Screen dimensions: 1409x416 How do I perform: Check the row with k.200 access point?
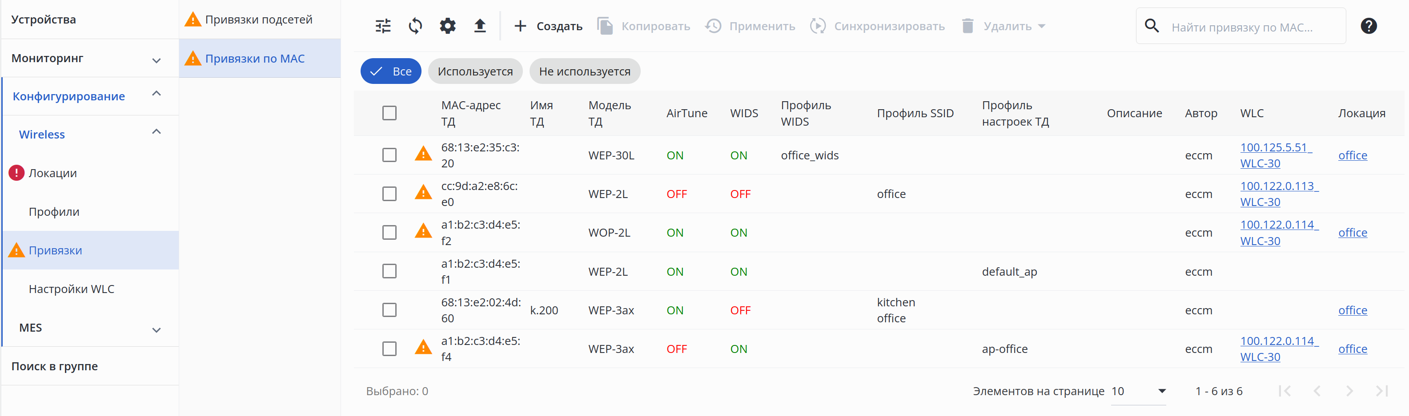389,310
